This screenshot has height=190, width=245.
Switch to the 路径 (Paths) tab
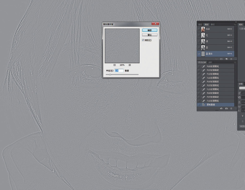click(213, 24)
